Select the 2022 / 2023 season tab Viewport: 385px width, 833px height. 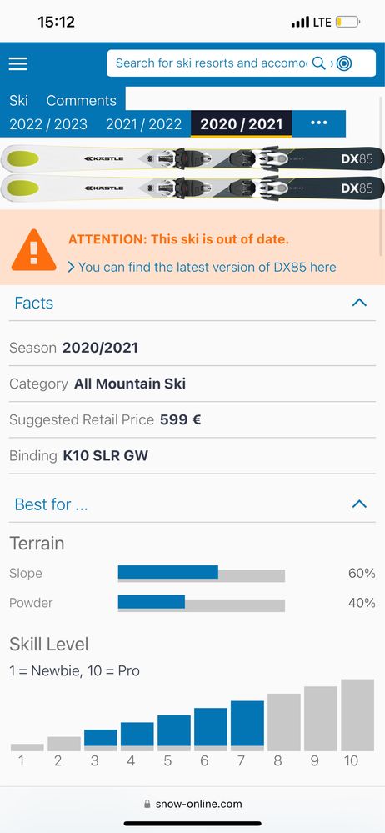[x=48, y=124]
